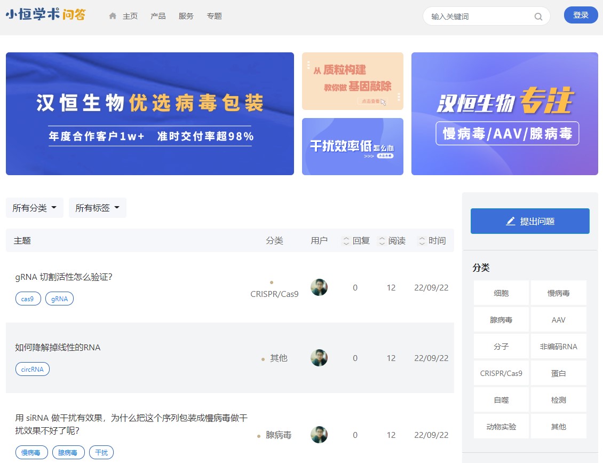603x463 pixels.
Task: Filter by the circRNA tag
Action: coord(33,369)
